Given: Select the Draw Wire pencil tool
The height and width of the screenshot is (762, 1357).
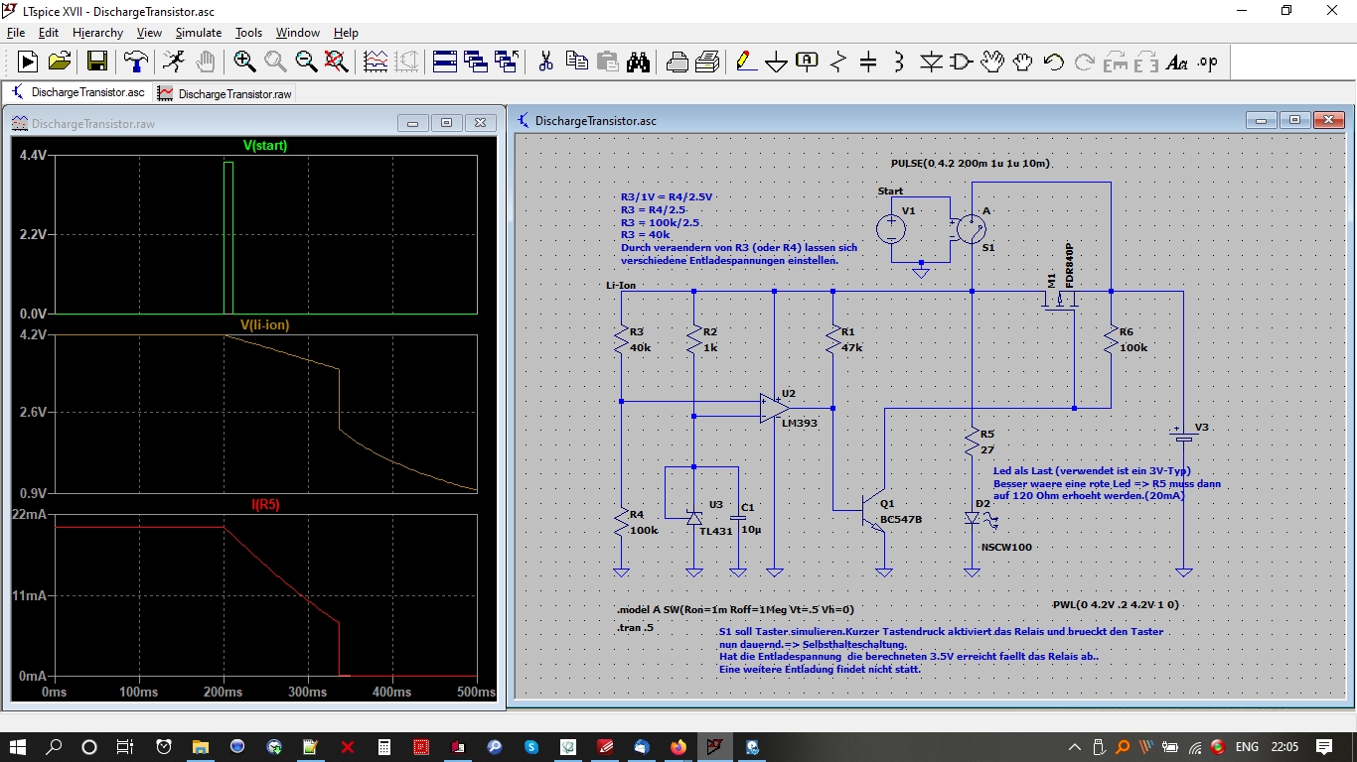Looking at the screenshot, I should click(745, 62).
